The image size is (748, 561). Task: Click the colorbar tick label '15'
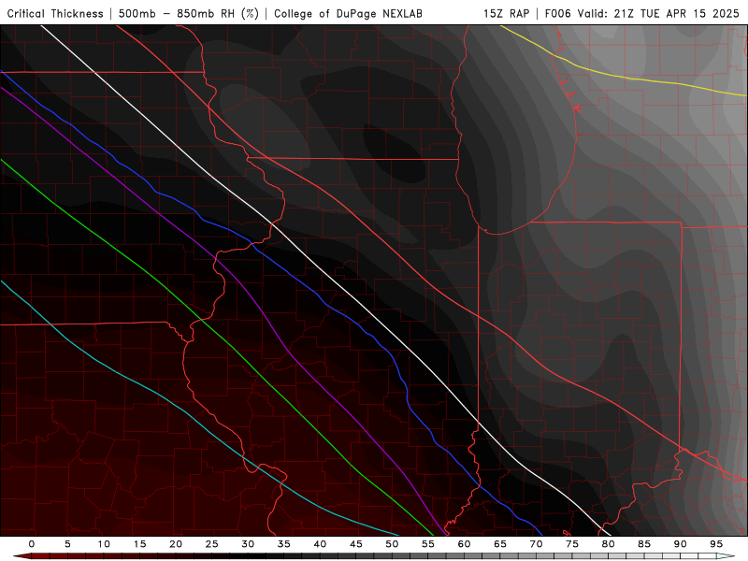pyautogui.click(x=139, y=544)
